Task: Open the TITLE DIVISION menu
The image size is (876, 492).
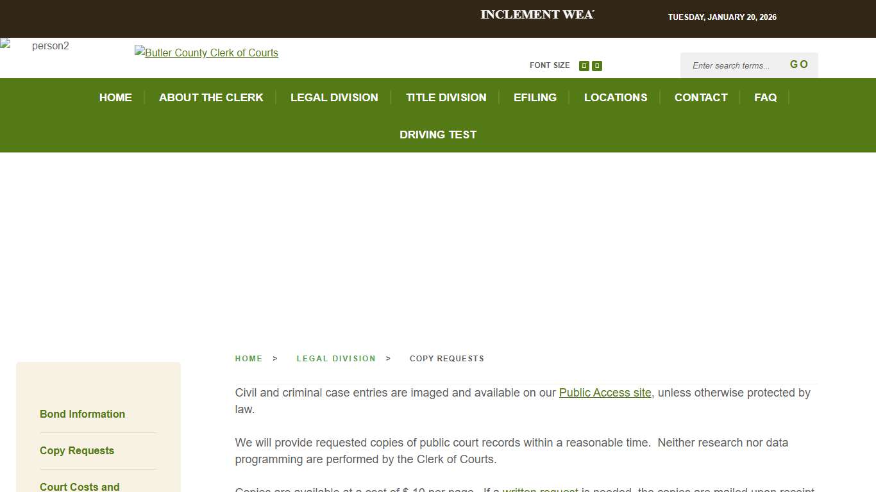Action: (x=446, y=97)
